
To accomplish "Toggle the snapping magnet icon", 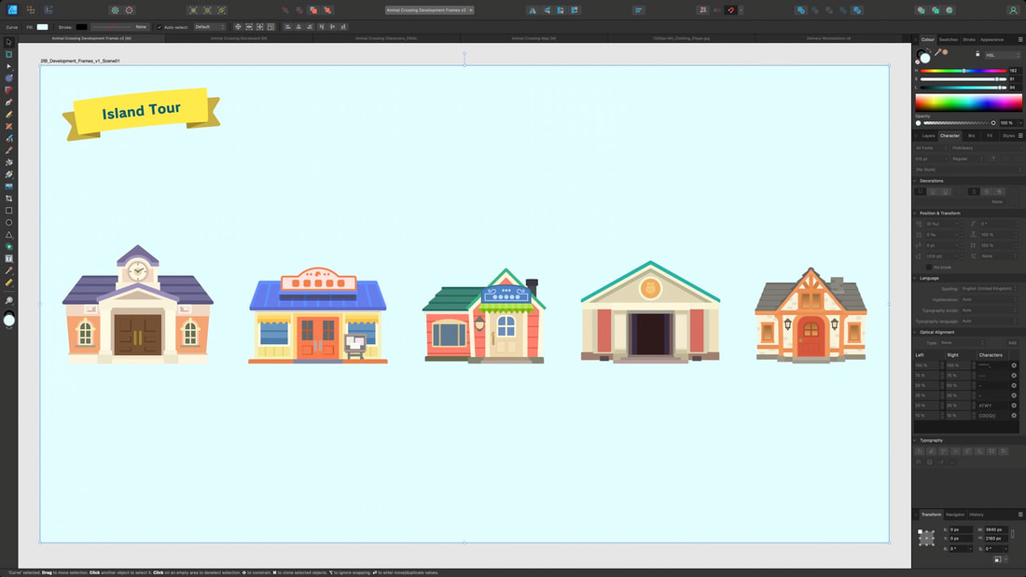I will point(731,10).
